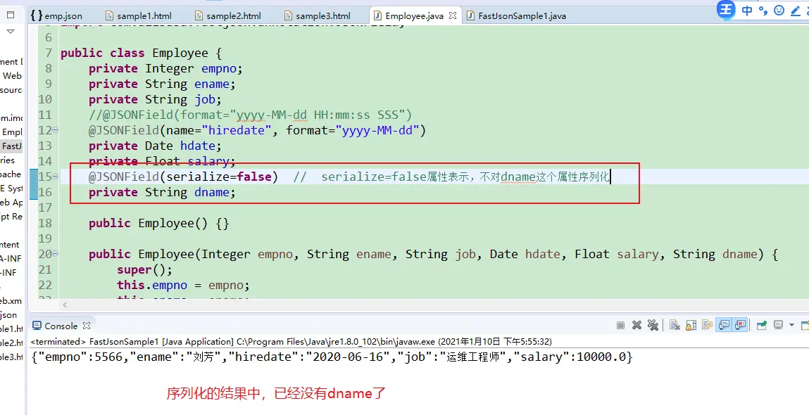Click the blue input method logo icon
This screenshot has height=415, width=809.
pos(726,9)
